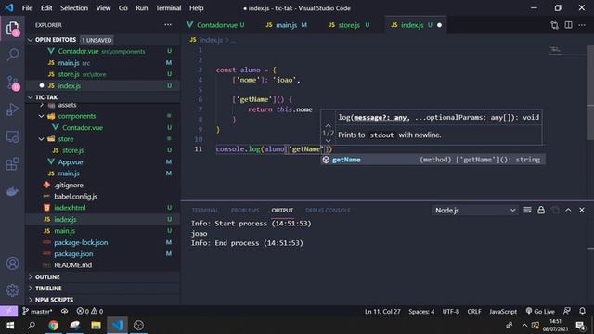Click the open changes icon in editor toolbar

555,25
